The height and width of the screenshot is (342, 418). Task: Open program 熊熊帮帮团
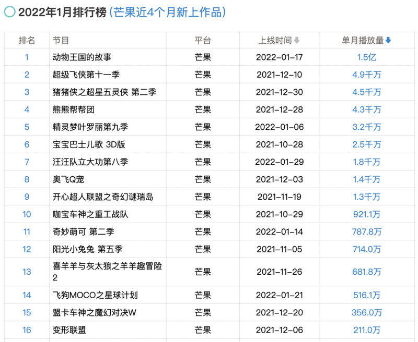pos(73,109)
